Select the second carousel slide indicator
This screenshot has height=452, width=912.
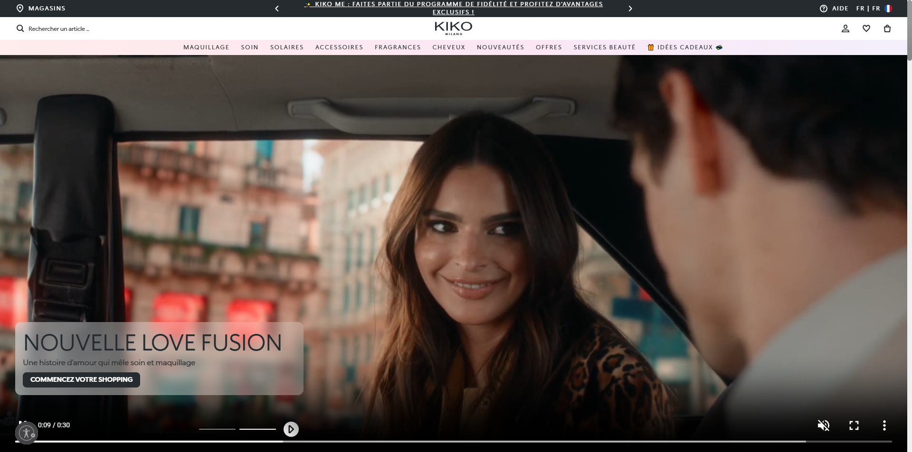click(x=257, y=429)
